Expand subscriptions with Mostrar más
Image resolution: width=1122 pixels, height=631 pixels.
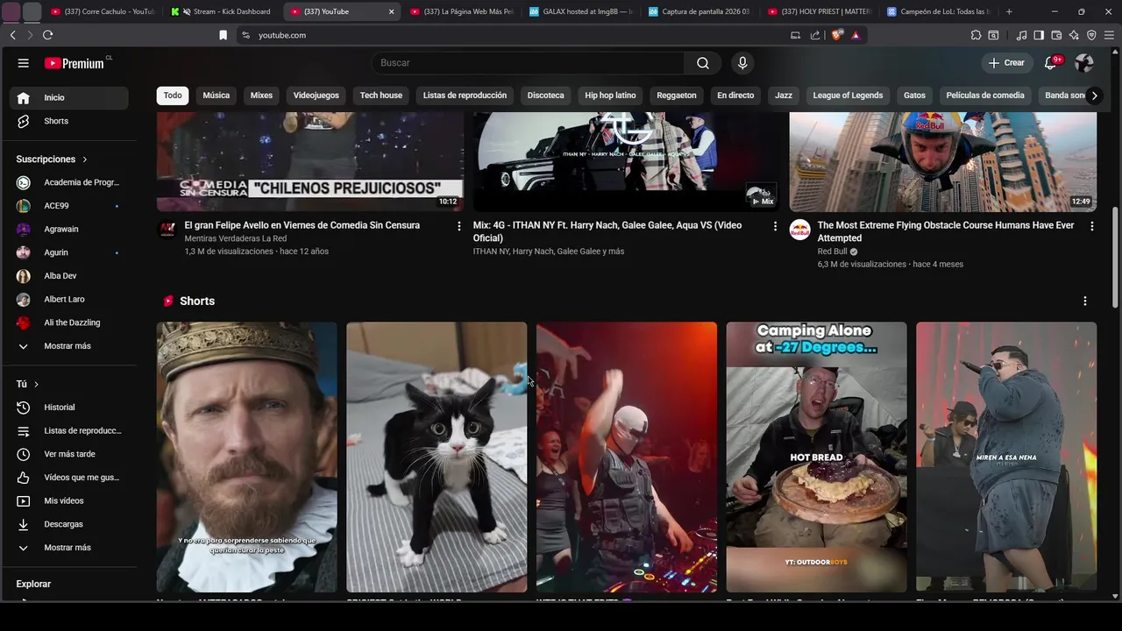tap(70, 346)
